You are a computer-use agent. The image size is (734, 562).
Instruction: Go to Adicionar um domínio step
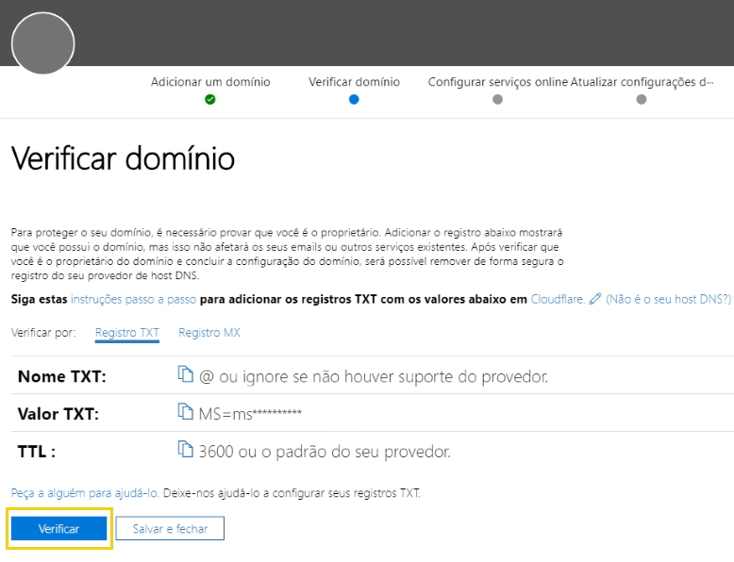point(210,82)
